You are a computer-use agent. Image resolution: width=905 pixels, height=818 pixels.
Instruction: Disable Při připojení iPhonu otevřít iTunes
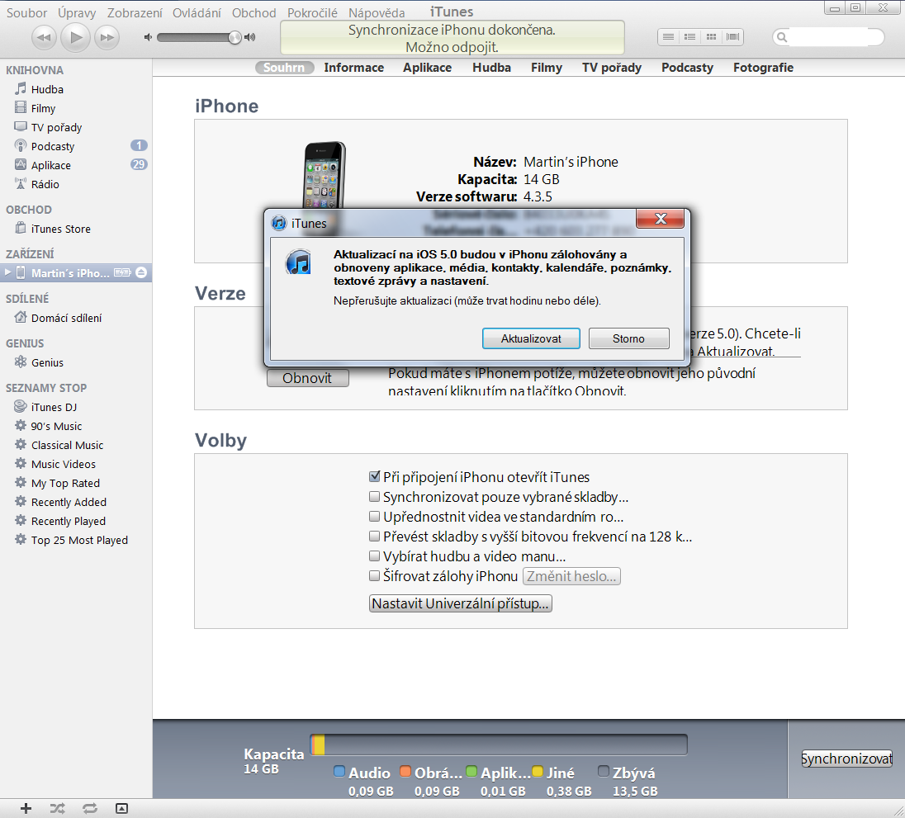coord(375,476)
